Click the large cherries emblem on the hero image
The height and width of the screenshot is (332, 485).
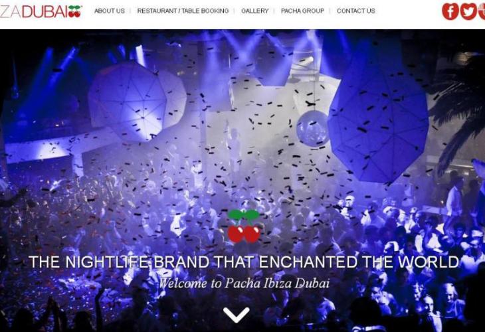[244, 226]
